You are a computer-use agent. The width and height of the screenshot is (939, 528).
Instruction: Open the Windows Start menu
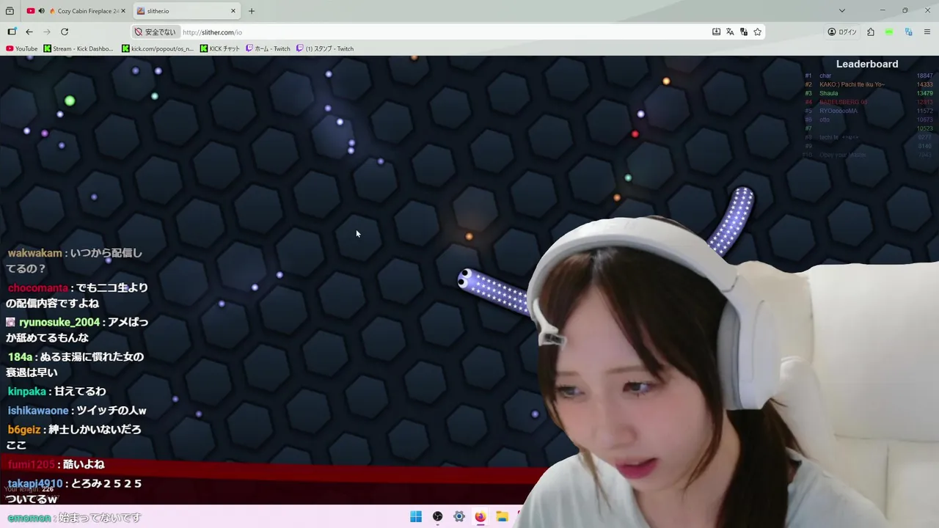416,516
